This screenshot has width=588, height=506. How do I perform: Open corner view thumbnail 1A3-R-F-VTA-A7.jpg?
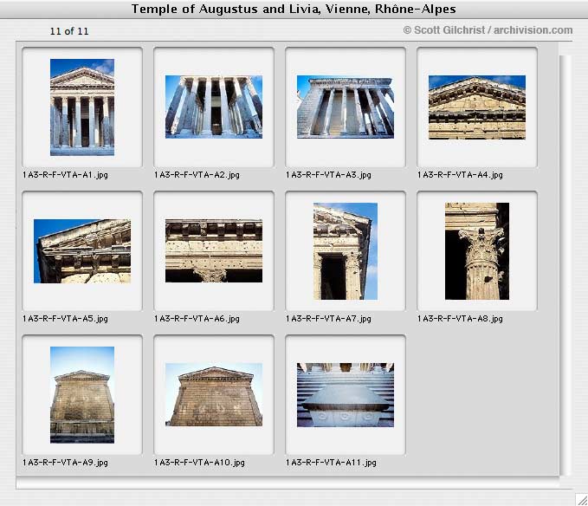346,251
